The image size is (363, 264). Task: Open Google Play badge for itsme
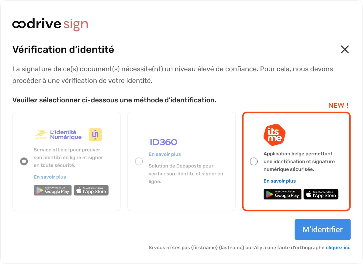coord(282,194)
